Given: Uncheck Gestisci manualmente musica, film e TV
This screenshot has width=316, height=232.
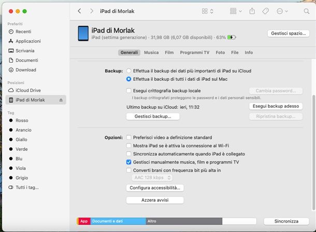Looking at the screenshot, I should tap(128, 162).
